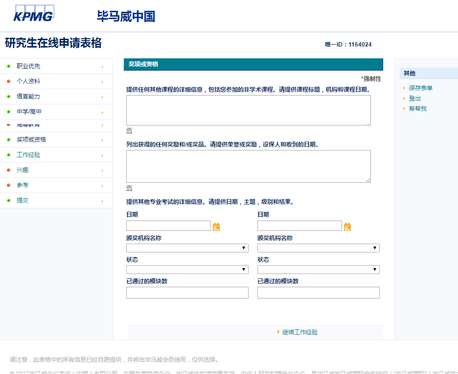Viewport: 458px width, 374px height.
Task: Focus the awards and prizes text area
Action: 248,167
